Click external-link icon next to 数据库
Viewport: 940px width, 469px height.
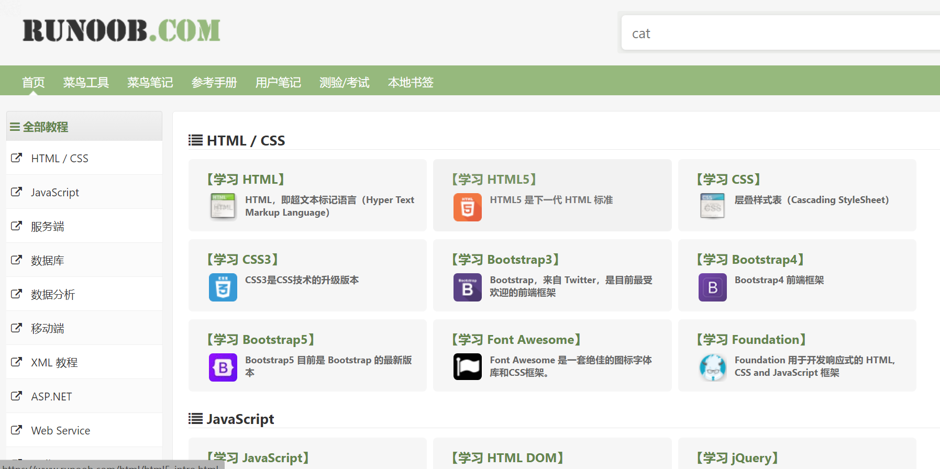17,260
